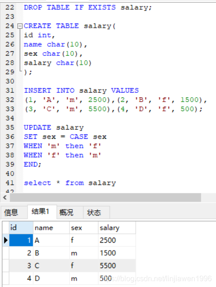Image resolution: width=216 pixels, height=287 pixels.
Task: Click the sex column header
Action: (x=84, y=227)
